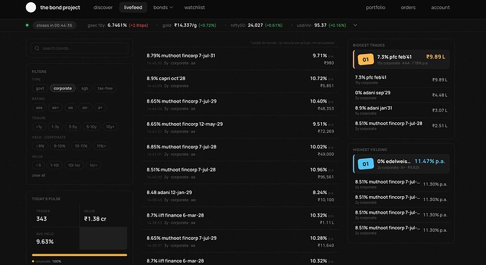Click the green market-open status dot

[x=27, y=25]
